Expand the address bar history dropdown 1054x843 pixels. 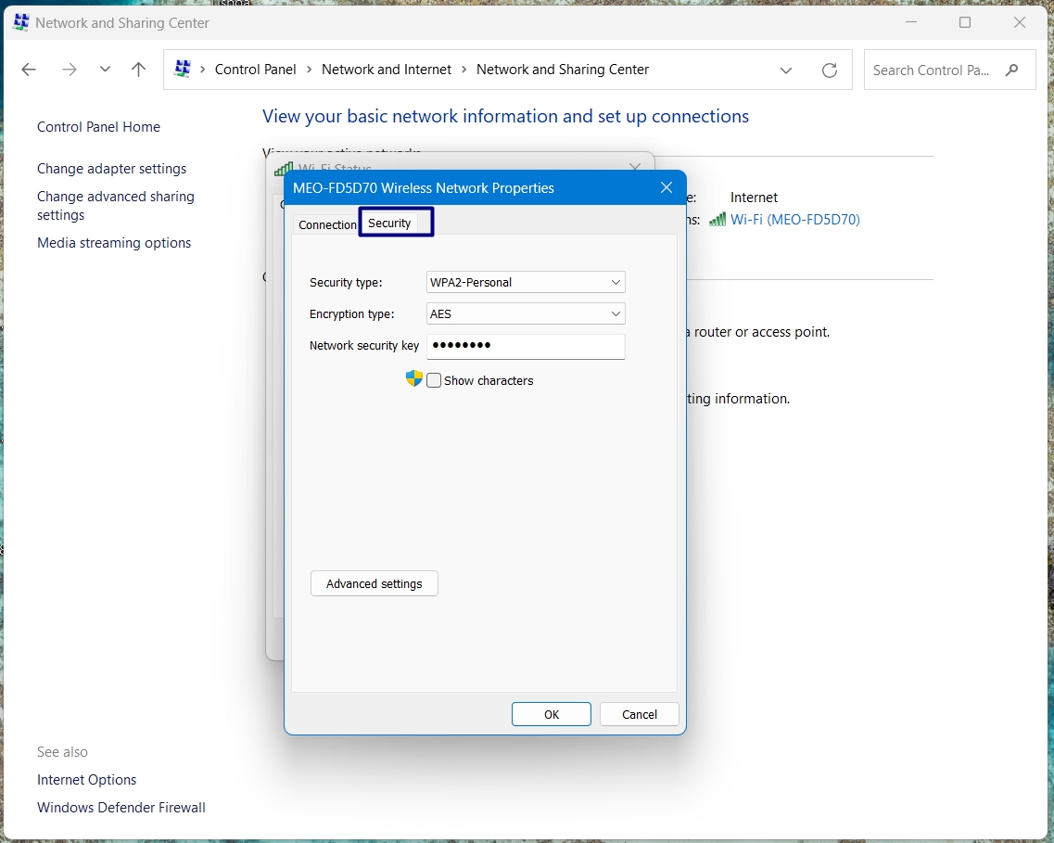click(x=785, y=70)
